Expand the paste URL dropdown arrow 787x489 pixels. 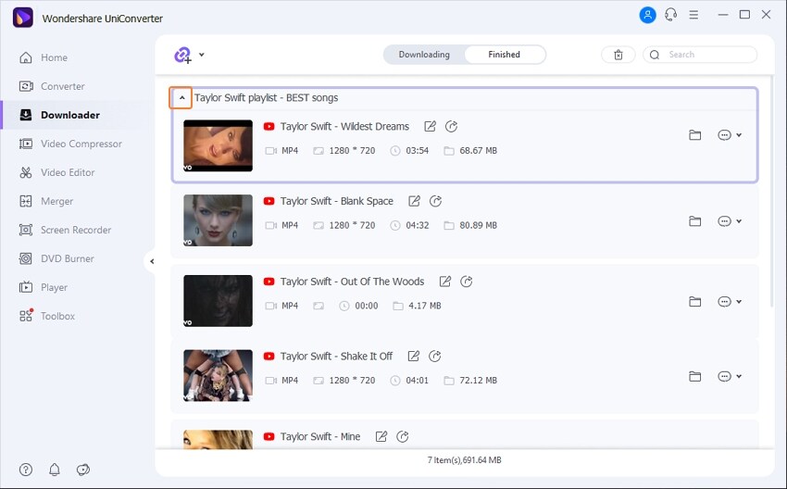[x=201, y=55]
